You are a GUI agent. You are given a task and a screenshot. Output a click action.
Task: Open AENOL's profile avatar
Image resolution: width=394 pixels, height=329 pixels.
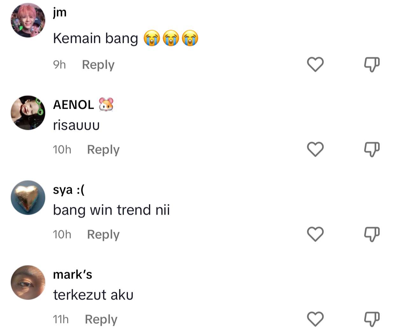coord(28,113)
